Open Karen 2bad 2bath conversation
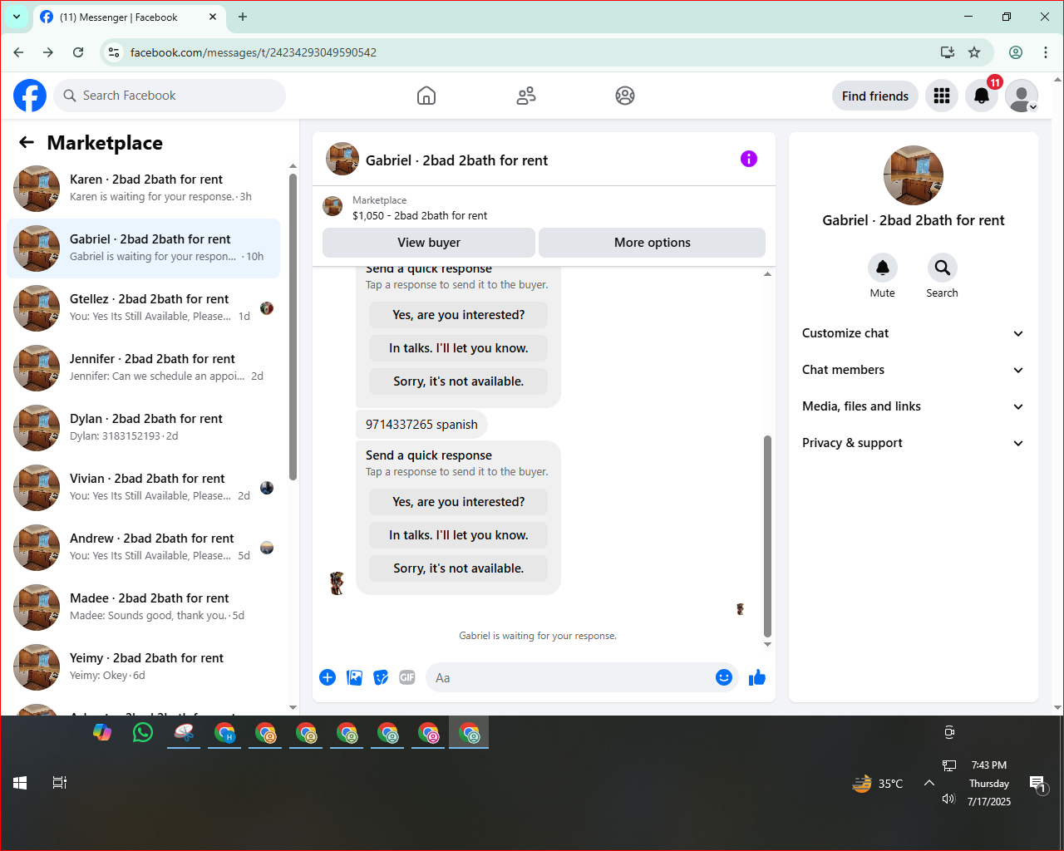Image resolution: width=1064 pixels, height=851 pixels. 143,189
